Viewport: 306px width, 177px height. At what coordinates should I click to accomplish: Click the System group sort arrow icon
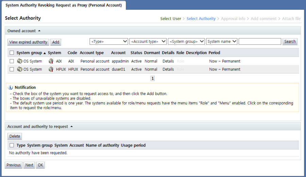pos(45,53)
